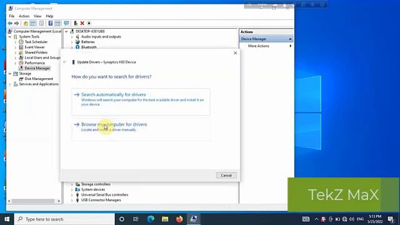Expand USB Connector Managers category
The width and height of the screenshot is (400, 225).
point(72,200)
